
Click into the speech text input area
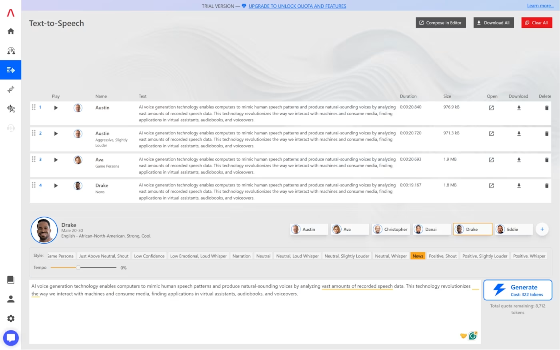(255, 312)
